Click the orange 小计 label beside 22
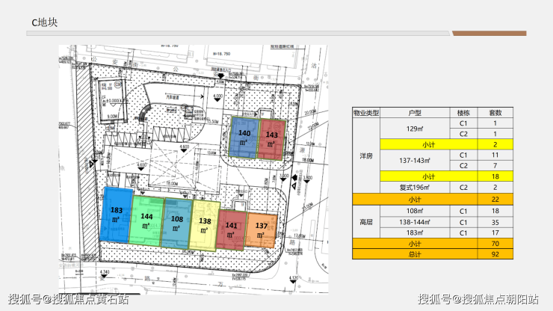 point(415,200)
